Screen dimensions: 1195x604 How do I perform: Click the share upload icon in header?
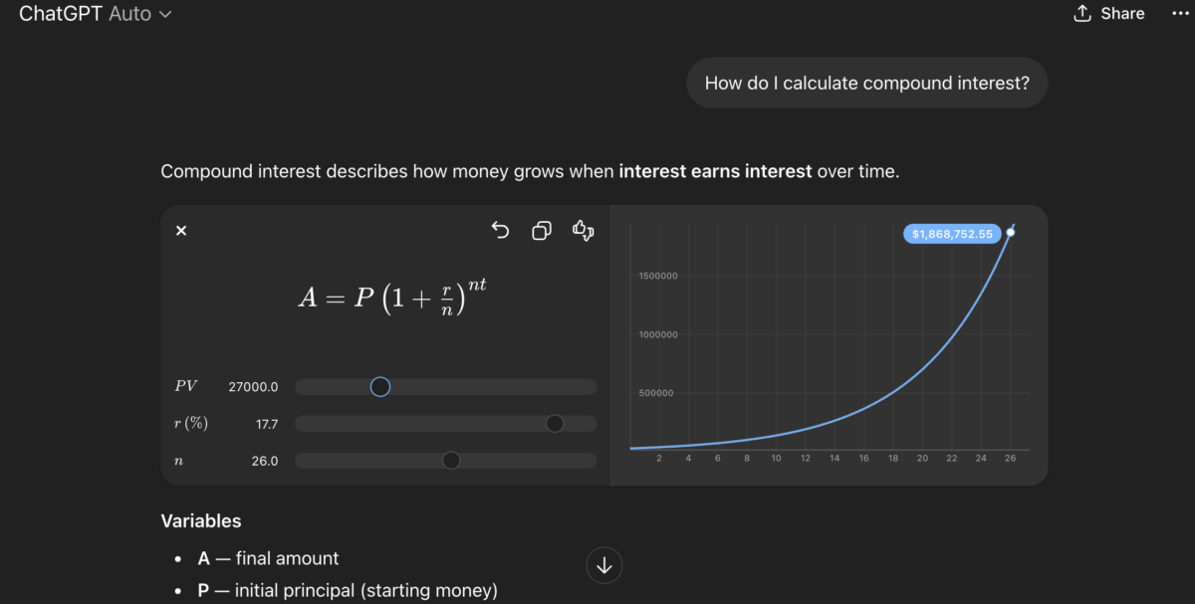[1081, 14]
